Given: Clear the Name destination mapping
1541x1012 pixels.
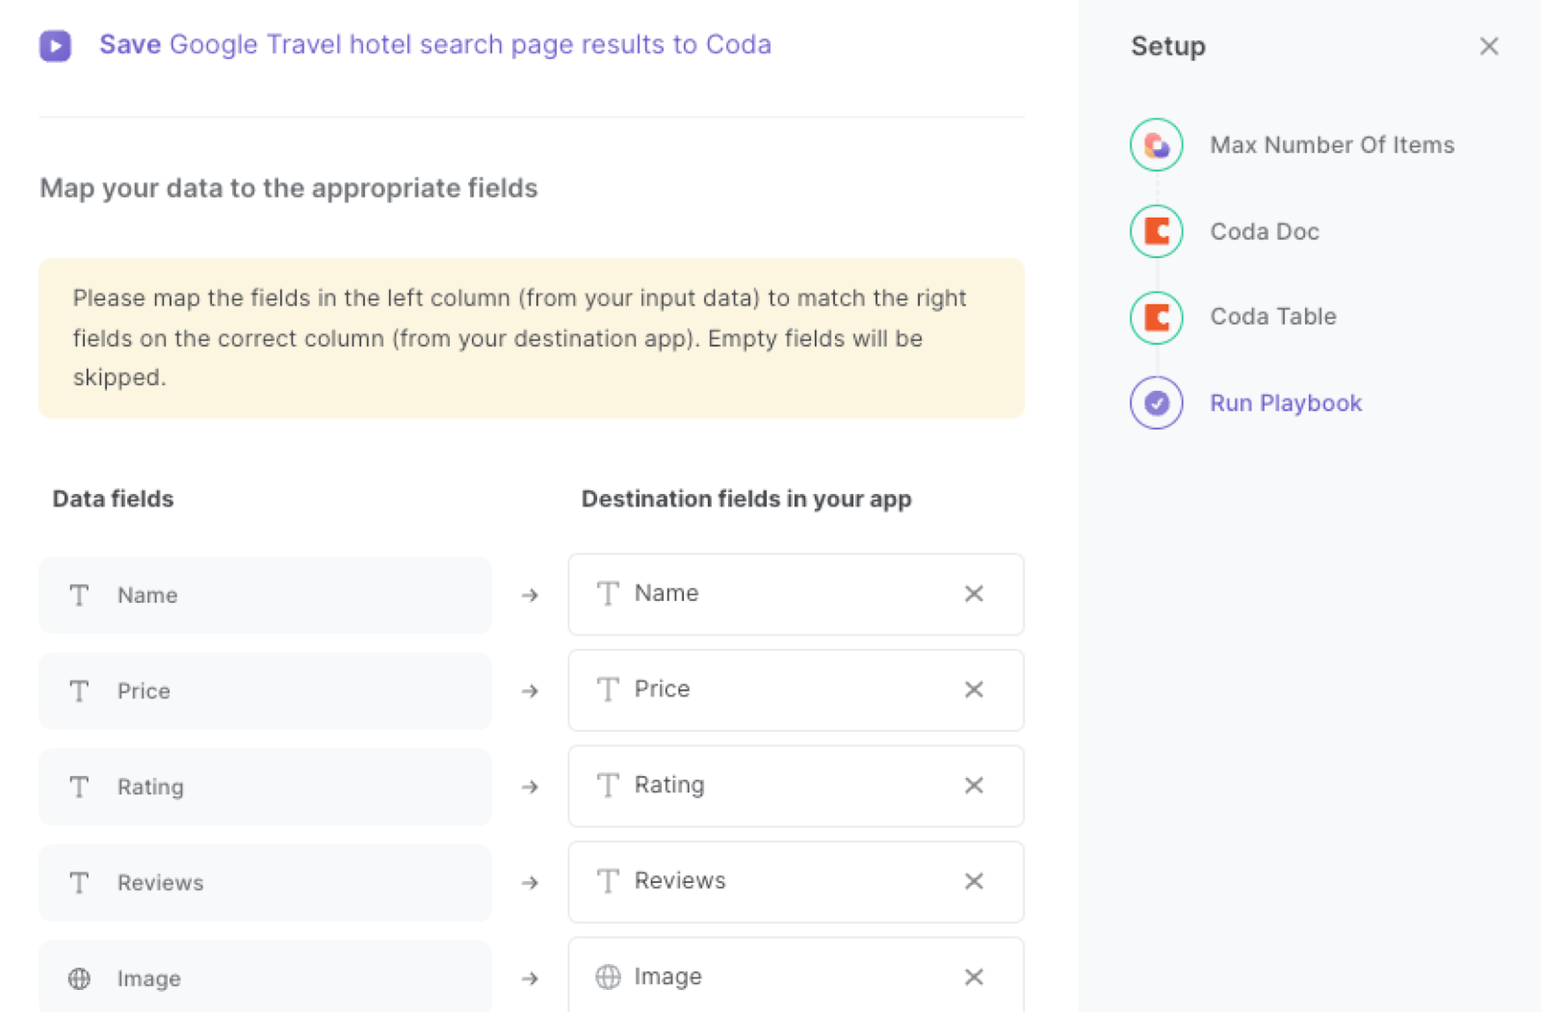Looking at the screenshot, I should [x=974, y=593].
